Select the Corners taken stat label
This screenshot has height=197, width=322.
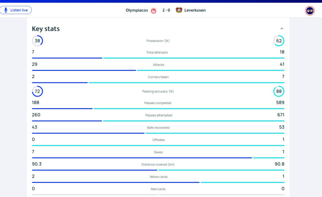pyautogui.click(x=158, y=77)
